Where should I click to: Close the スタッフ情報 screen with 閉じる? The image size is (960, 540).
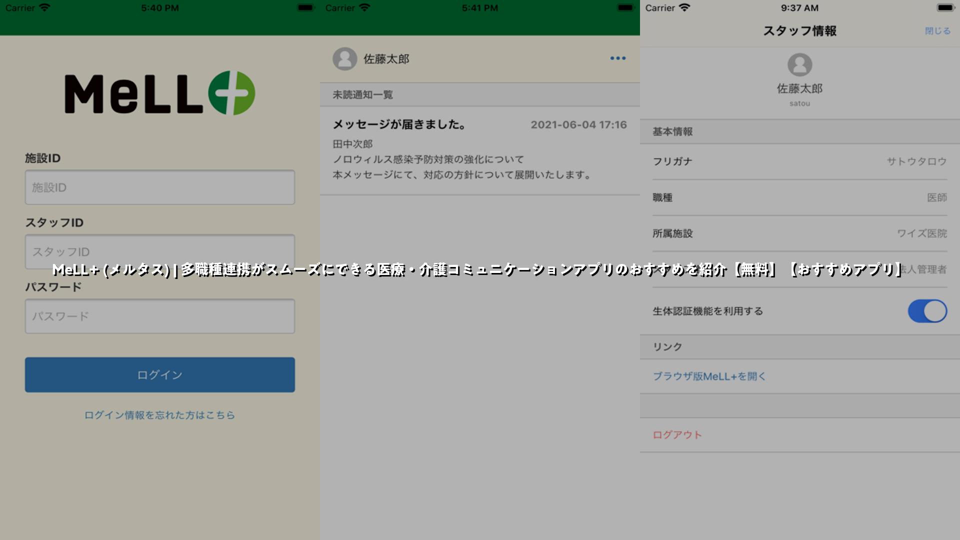(x=937, y=31)
